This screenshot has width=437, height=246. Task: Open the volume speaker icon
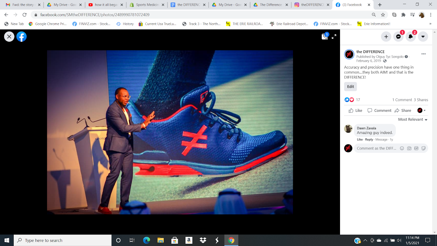coord(399,240)
